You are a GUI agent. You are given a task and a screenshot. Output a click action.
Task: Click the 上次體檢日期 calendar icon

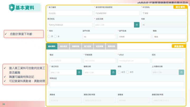click(x=181, y=72)
